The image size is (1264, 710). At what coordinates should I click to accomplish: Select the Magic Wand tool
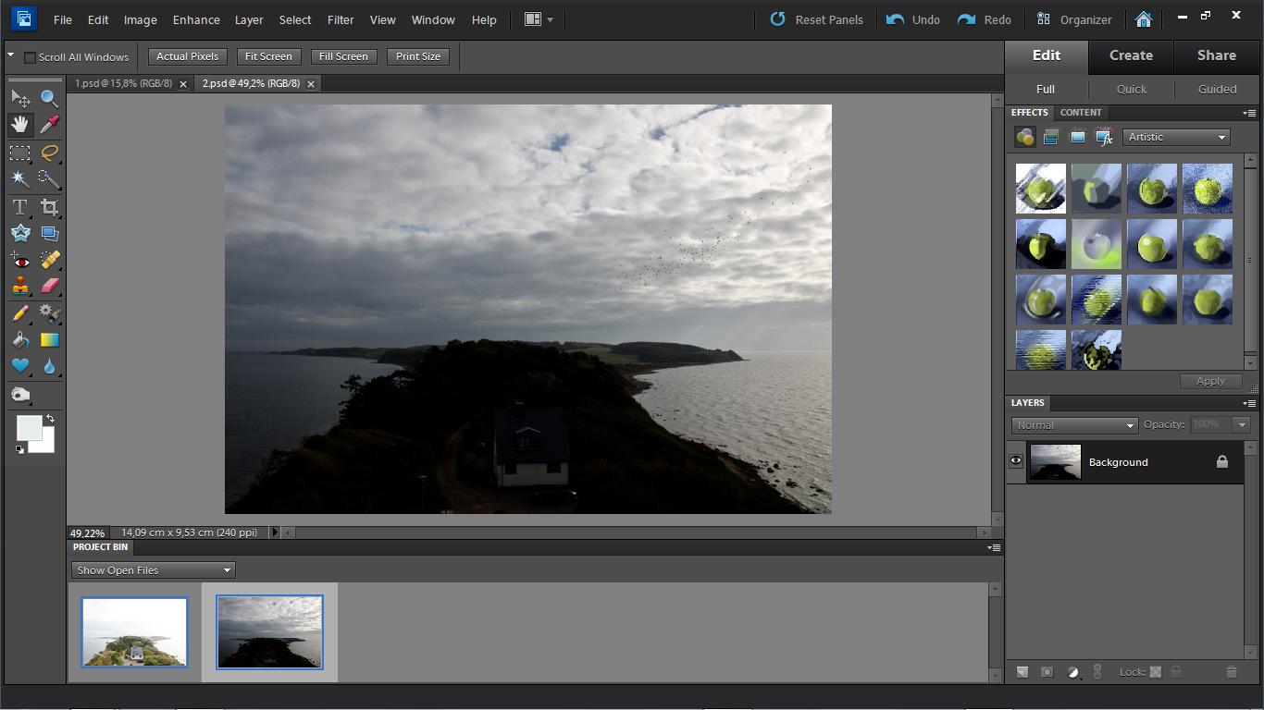pos(19,178)
